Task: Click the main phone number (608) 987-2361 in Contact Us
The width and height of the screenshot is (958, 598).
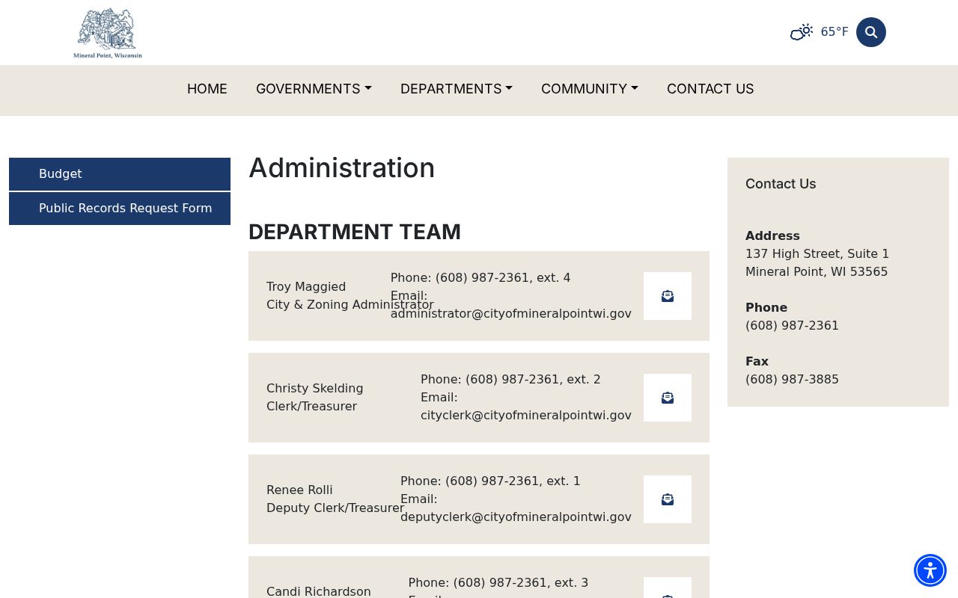Action: click(792, 326)
